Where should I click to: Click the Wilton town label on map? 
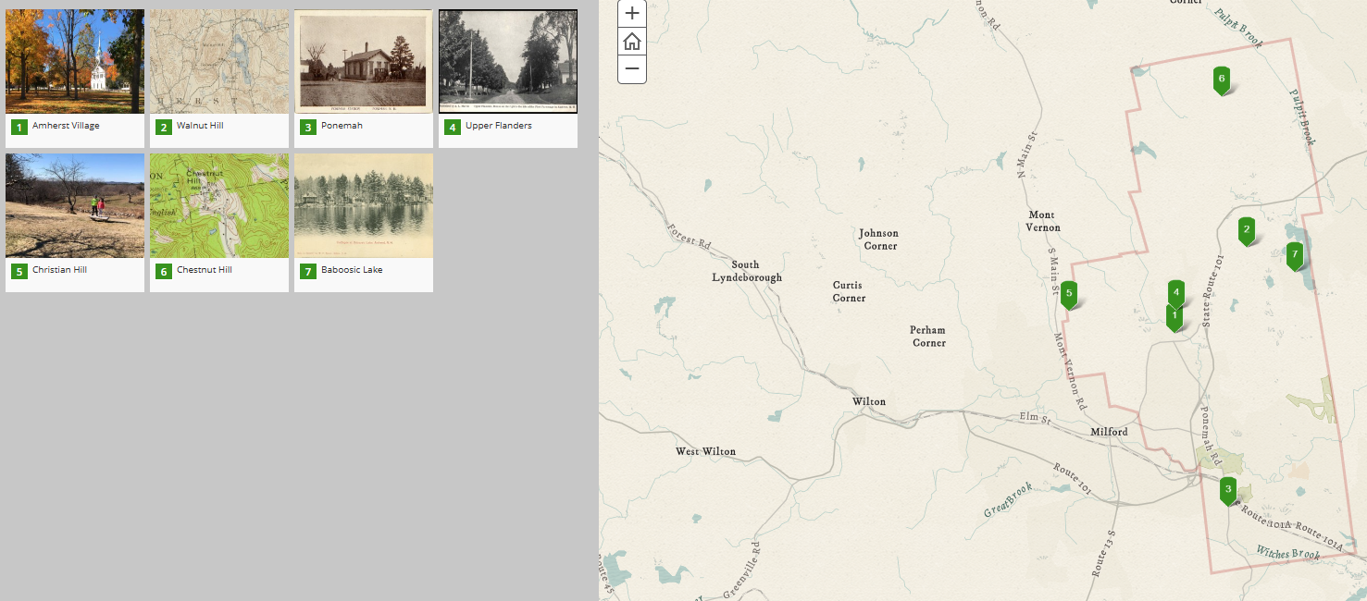pyautogui.click(x=869, y=401)
